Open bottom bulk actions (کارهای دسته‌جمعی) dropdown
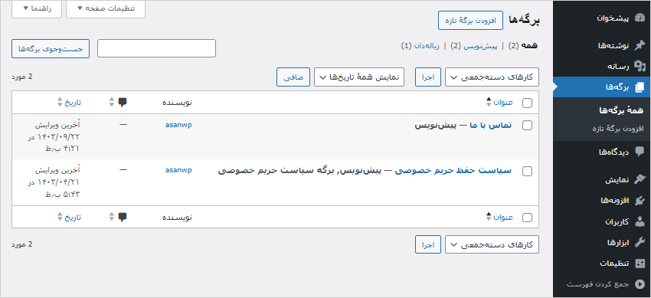Viewport: 651px width, 298px height. coord(492,245)
